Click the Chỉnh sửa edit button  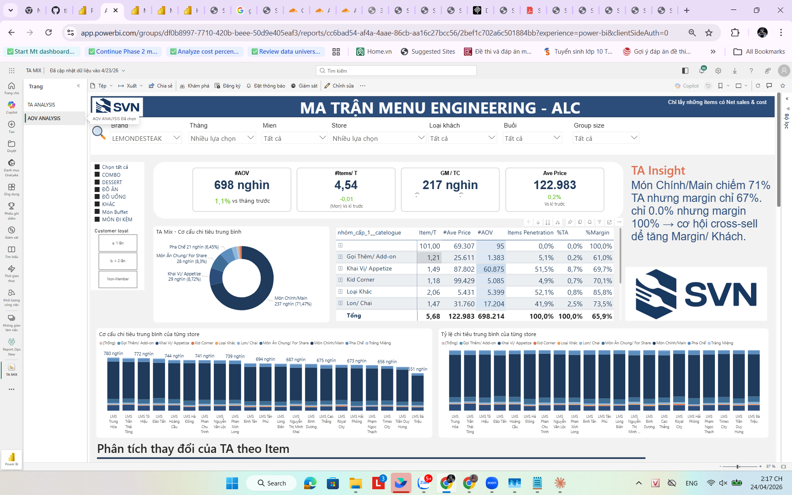tap(339, 86)
